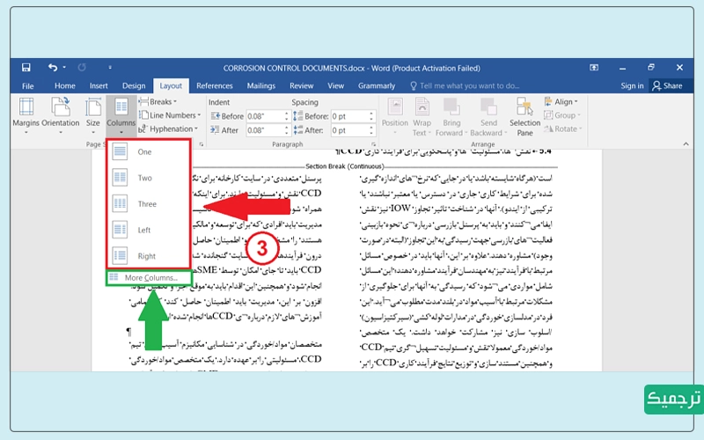Click the Indent Before left-indent icon
Viewport: 704px width, 440px height.
click(x=215, y=116)
